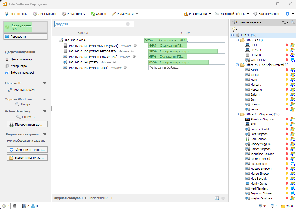This screenshot has height=209, width=296.
Task: Open the Uninstall (Деінсталяція) toolbar tool
Action: click(45, 14)
